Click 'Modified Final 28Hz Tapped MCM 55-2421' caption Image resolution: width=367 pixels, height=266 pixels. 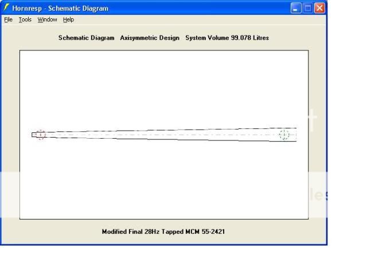point(163,232)
